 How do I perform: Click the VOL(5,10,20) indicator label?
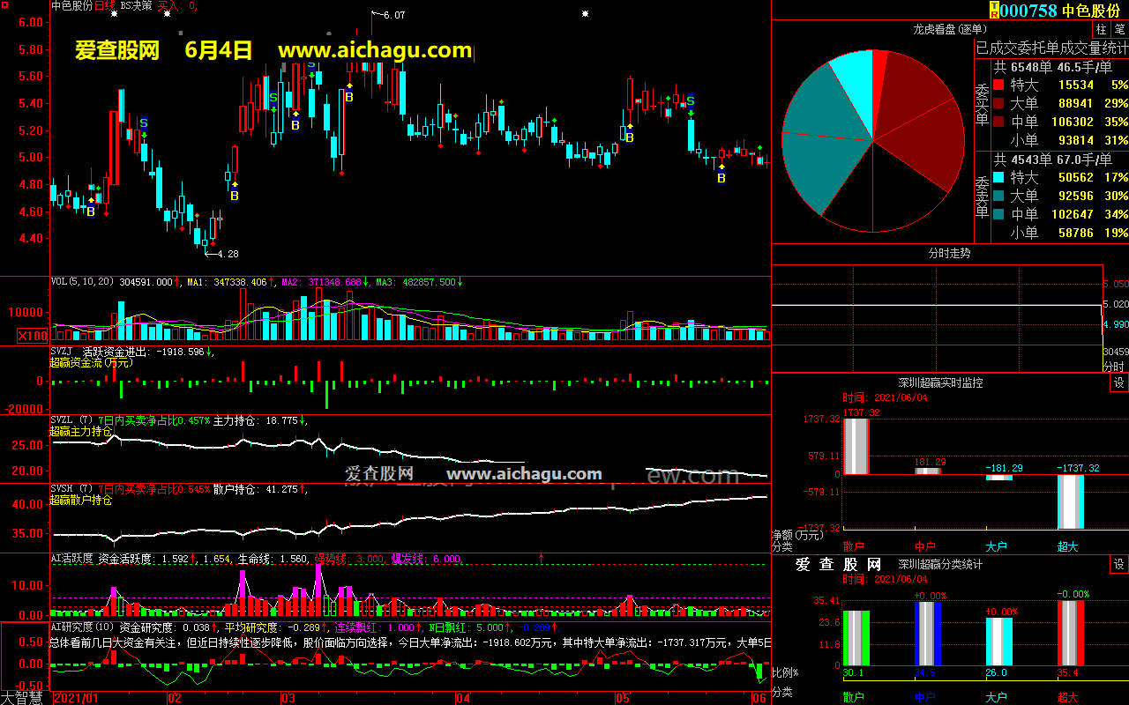84,282
